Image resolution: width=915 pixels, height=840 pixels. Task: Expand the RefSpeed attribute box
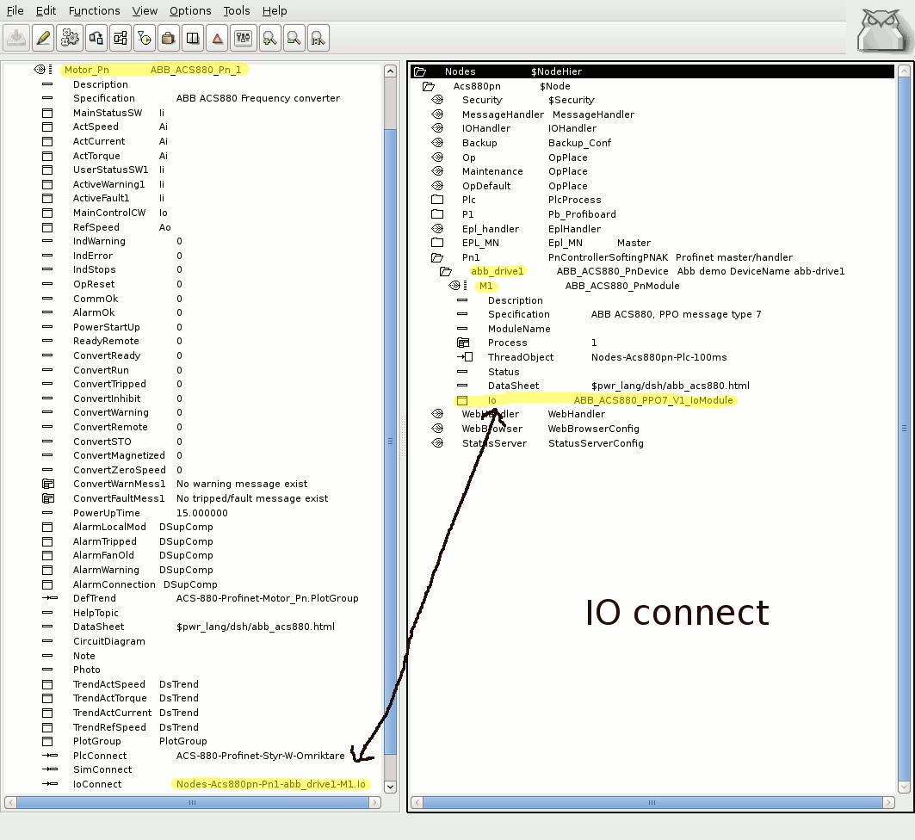point(47,227)
